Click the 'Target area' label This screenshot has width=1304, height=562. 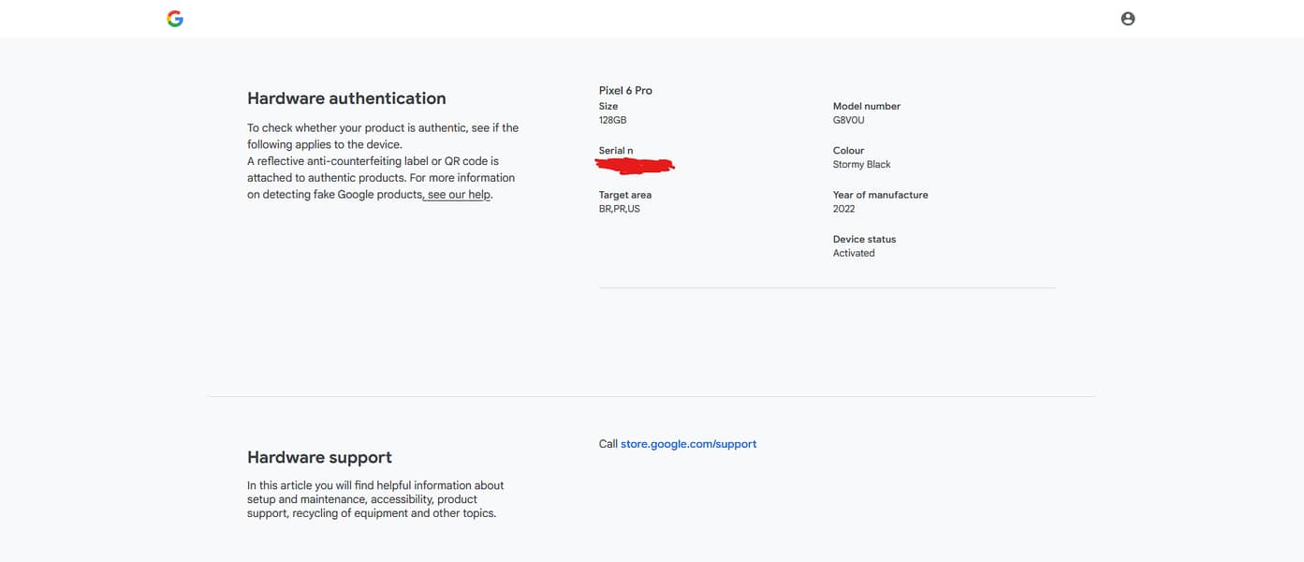coord(625,195)
